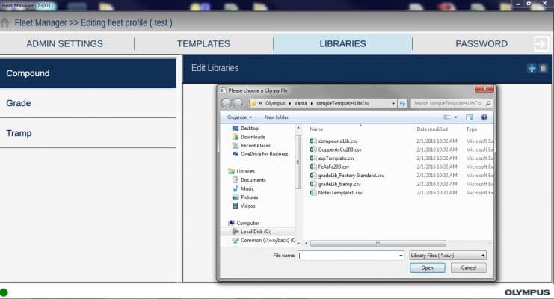The image size is (554, 299).
Task: Click the horizontal scrollbar in file list
Action: click(378, 243)
